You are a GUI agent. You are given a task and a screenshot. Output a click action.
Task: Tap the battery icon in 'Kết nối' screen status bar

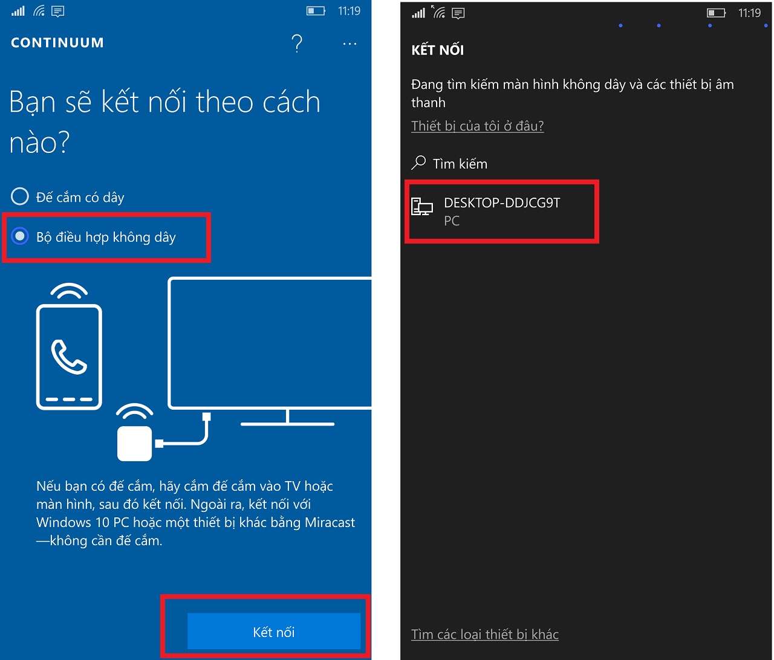pos(717,13)
